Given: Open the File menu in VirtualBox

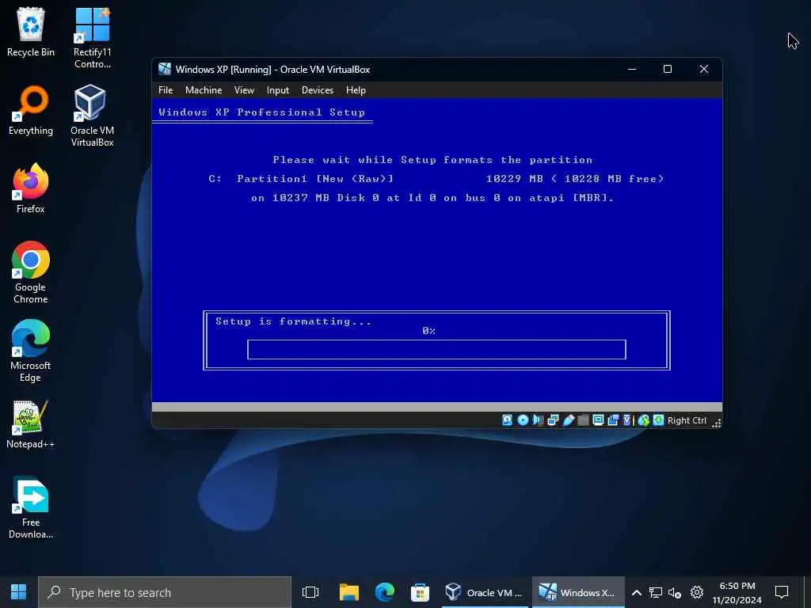Looking at the screenshot, I should point(166,90).
